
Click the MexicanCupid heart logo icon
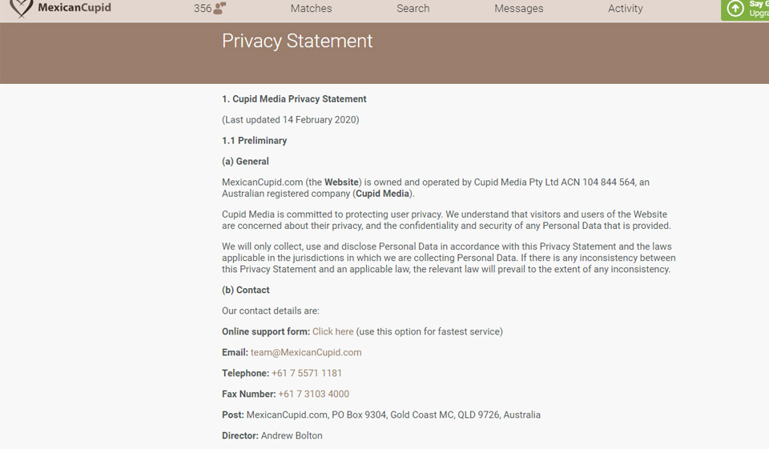click(22, 8)
